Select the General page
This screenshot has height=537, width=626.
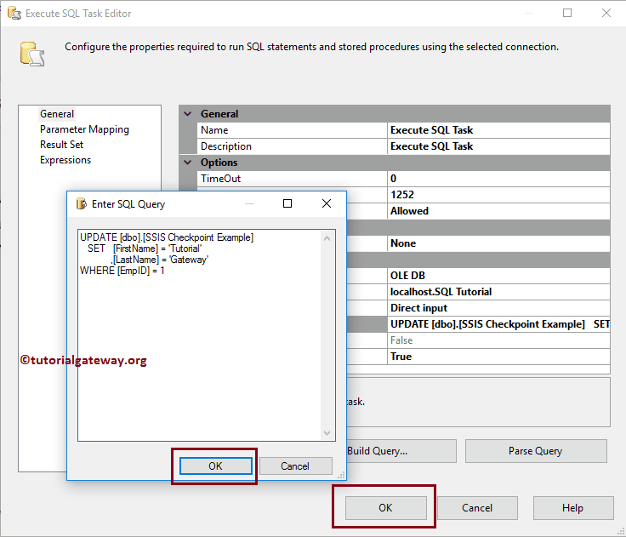click(x=57, y=114)
